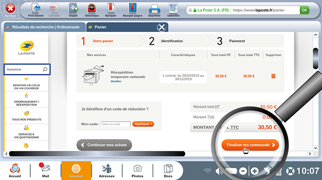Click the vertical scrollbar thumb
This screenshot has height=180, width=322.
point(316,59)
